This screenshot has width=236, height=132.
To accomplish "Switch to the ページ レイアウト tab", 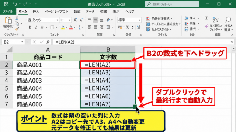I will click(x=56, y=11).
